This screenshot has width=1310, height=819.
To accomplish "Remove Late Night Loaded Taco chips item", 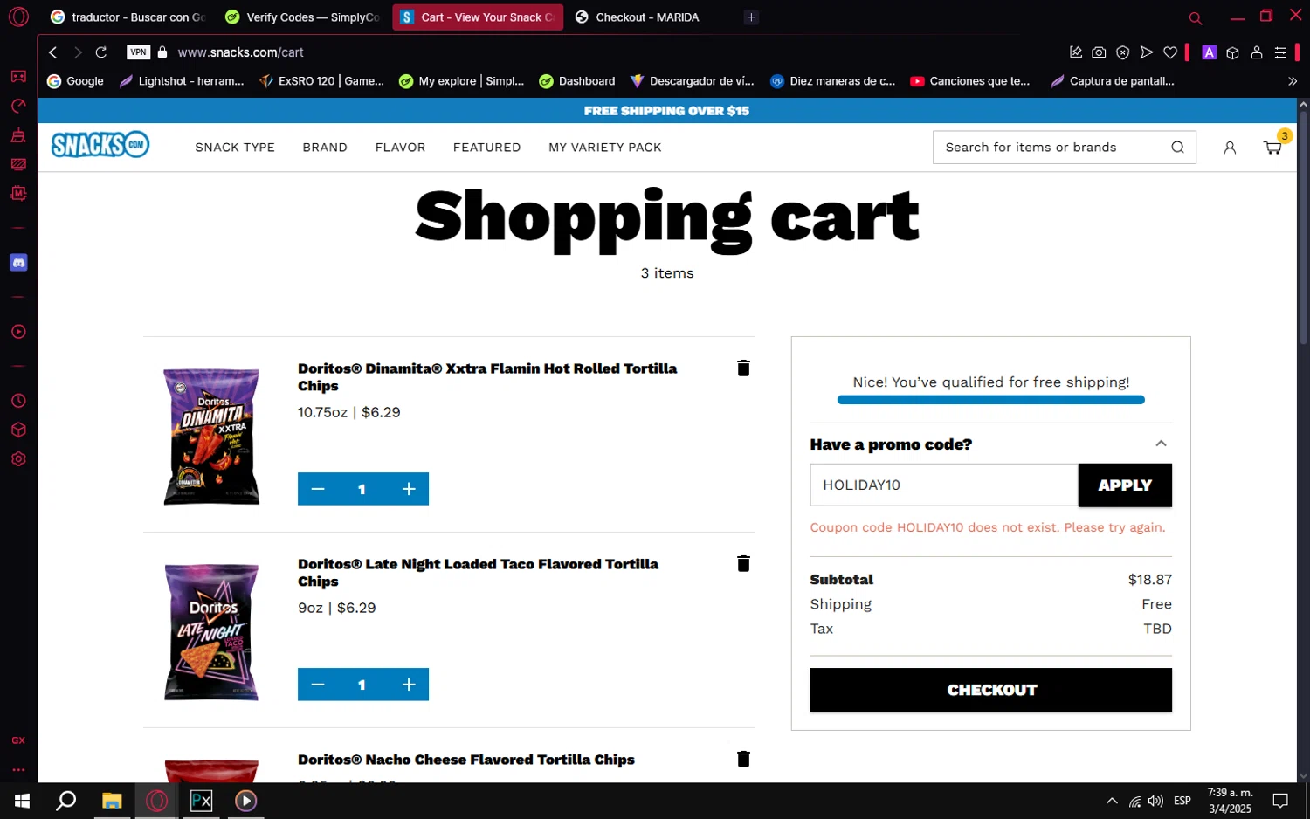I will (743, 563).
